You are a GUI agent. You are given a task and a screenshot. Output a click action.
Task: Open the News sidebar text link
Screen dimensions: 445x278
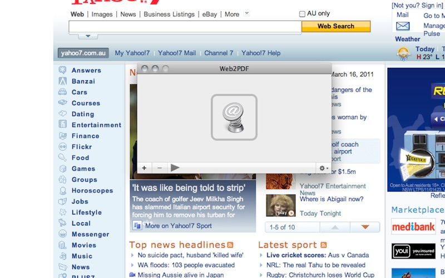[81, 267]
